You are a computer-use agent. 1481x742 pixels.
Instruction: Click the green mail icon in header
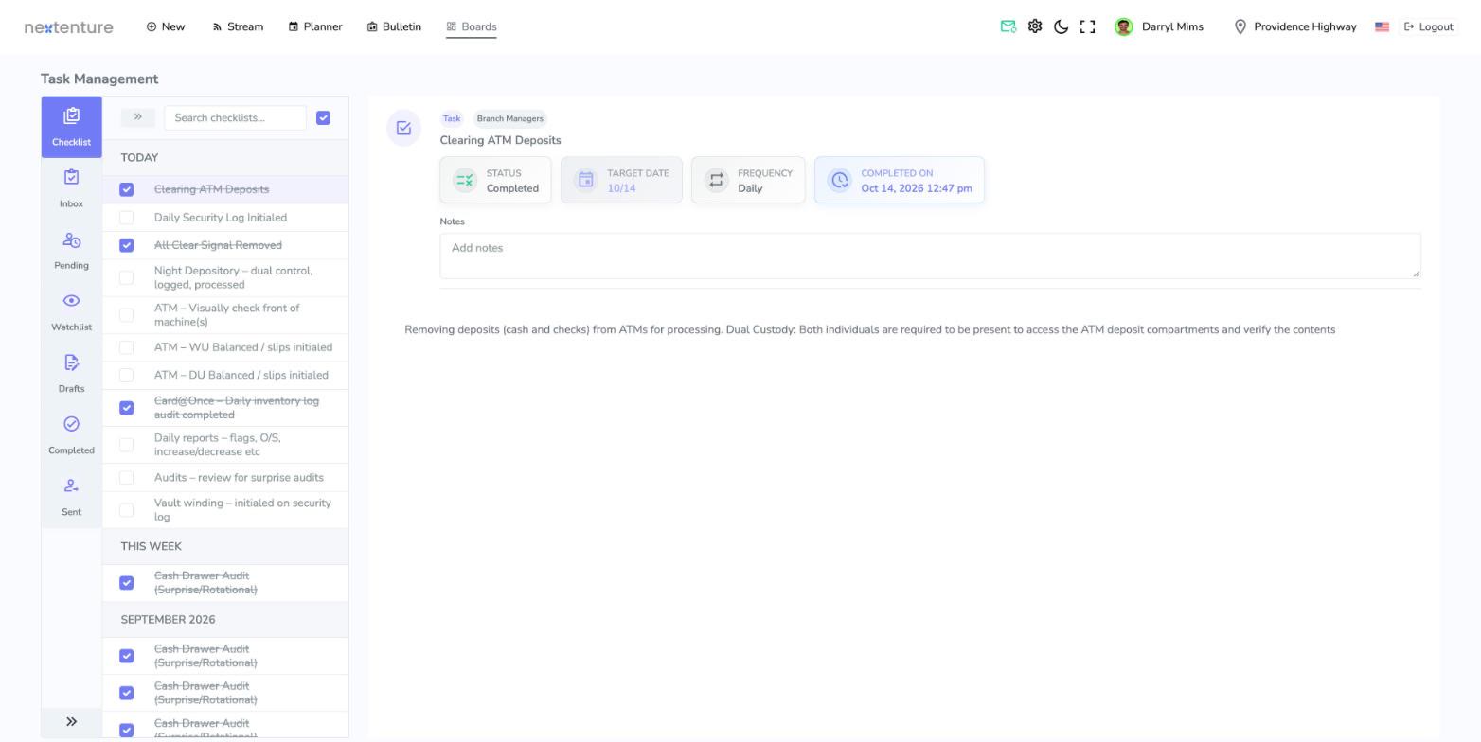[1008, 26]
